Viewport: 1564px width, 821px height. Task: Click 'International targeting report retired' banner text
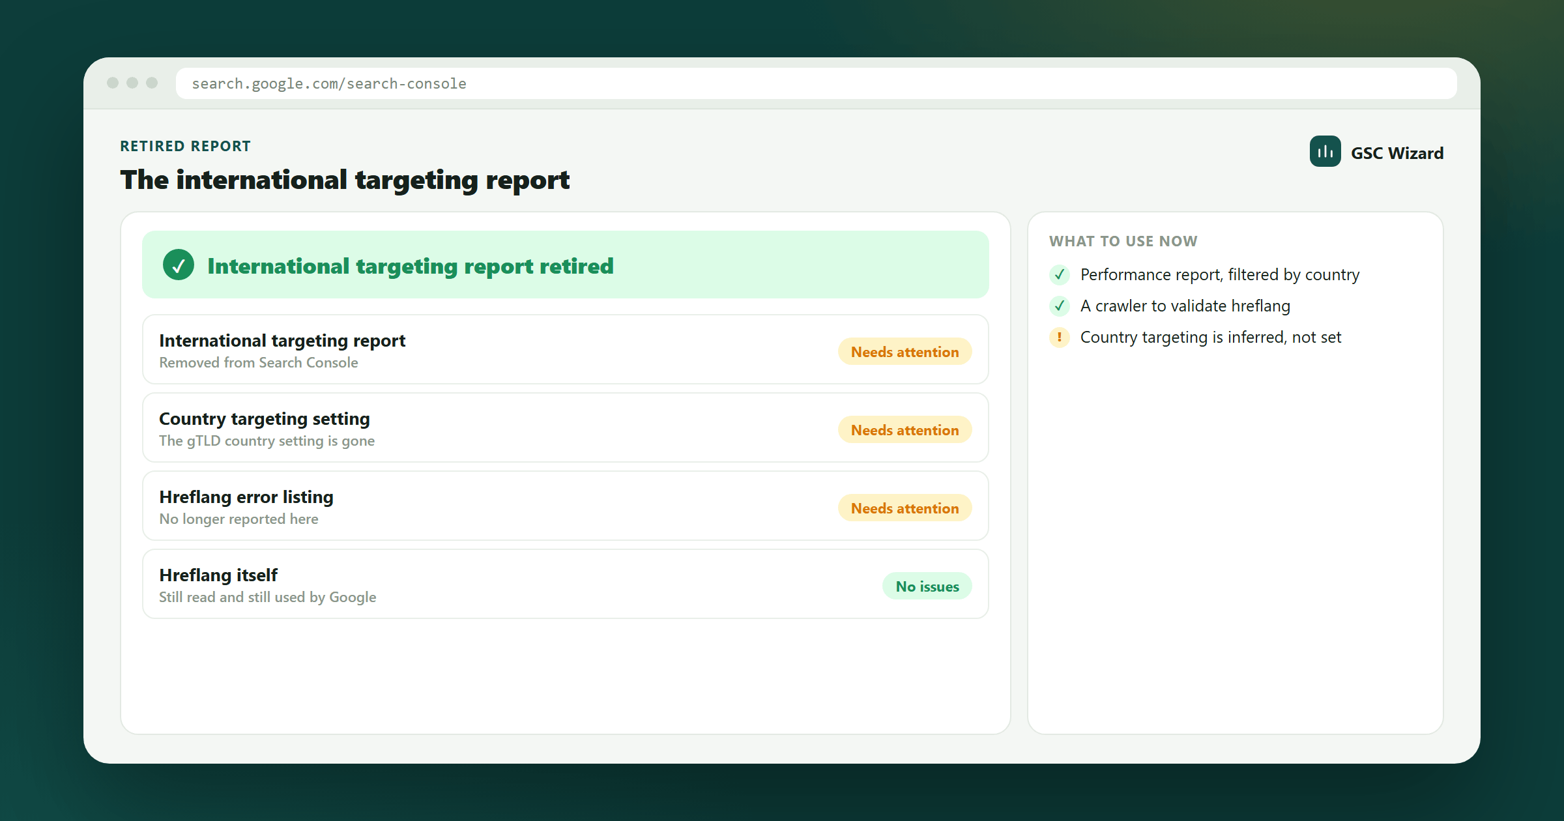411,266
